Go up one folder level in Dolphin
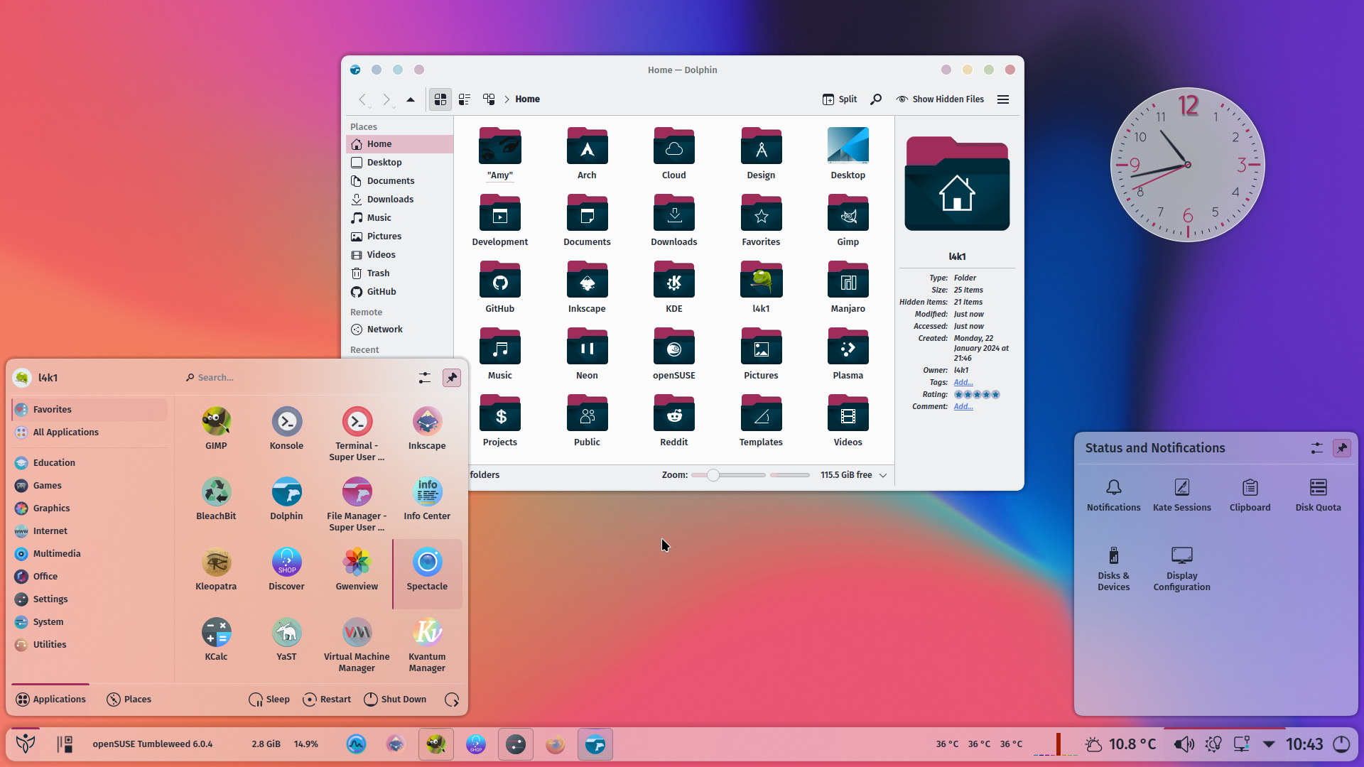1364x767 pixels. point(411,99)
